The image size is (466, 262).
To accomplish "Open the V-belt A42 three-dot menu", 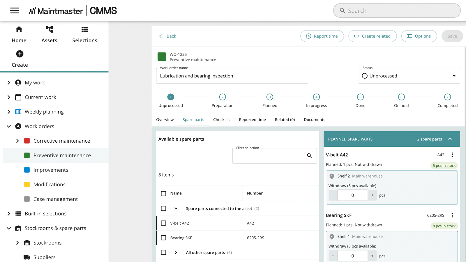I will (452, 155).
